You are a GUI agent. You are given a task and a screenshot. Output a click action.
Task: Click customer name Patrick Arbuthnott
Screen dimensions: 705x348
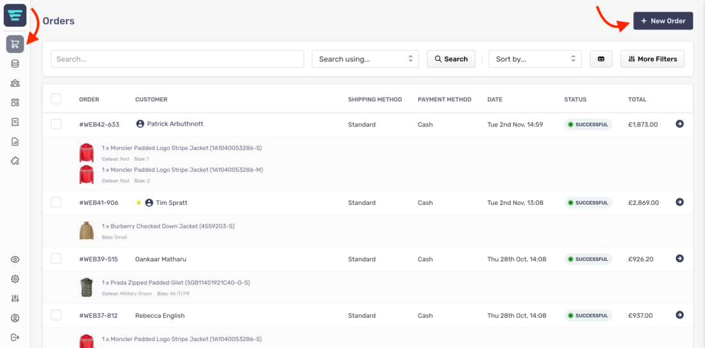(x=175, y=124)
